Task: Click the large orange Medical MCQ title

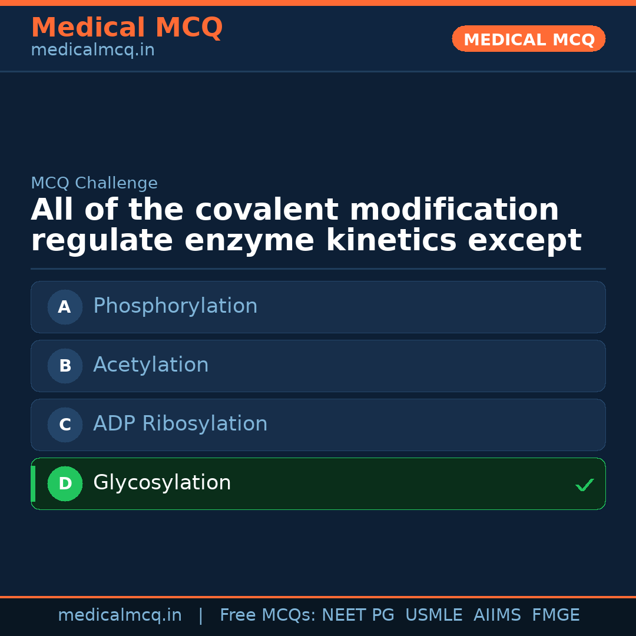Action: 127,28
